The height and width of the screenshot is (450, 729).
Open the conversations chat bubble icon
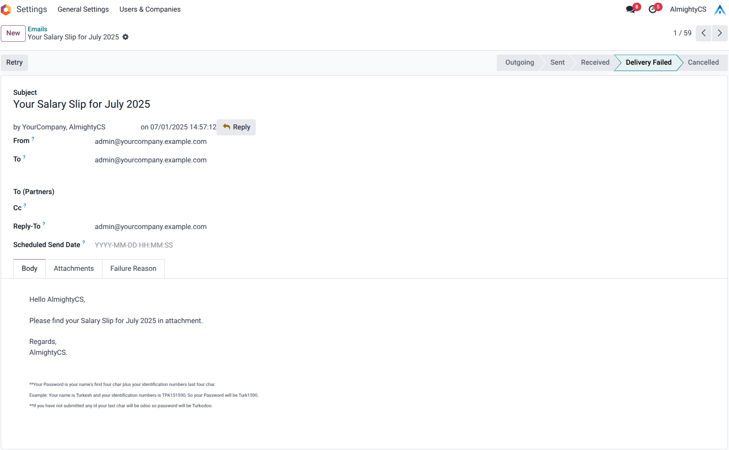pyautogui.click(x=630, y=9)
